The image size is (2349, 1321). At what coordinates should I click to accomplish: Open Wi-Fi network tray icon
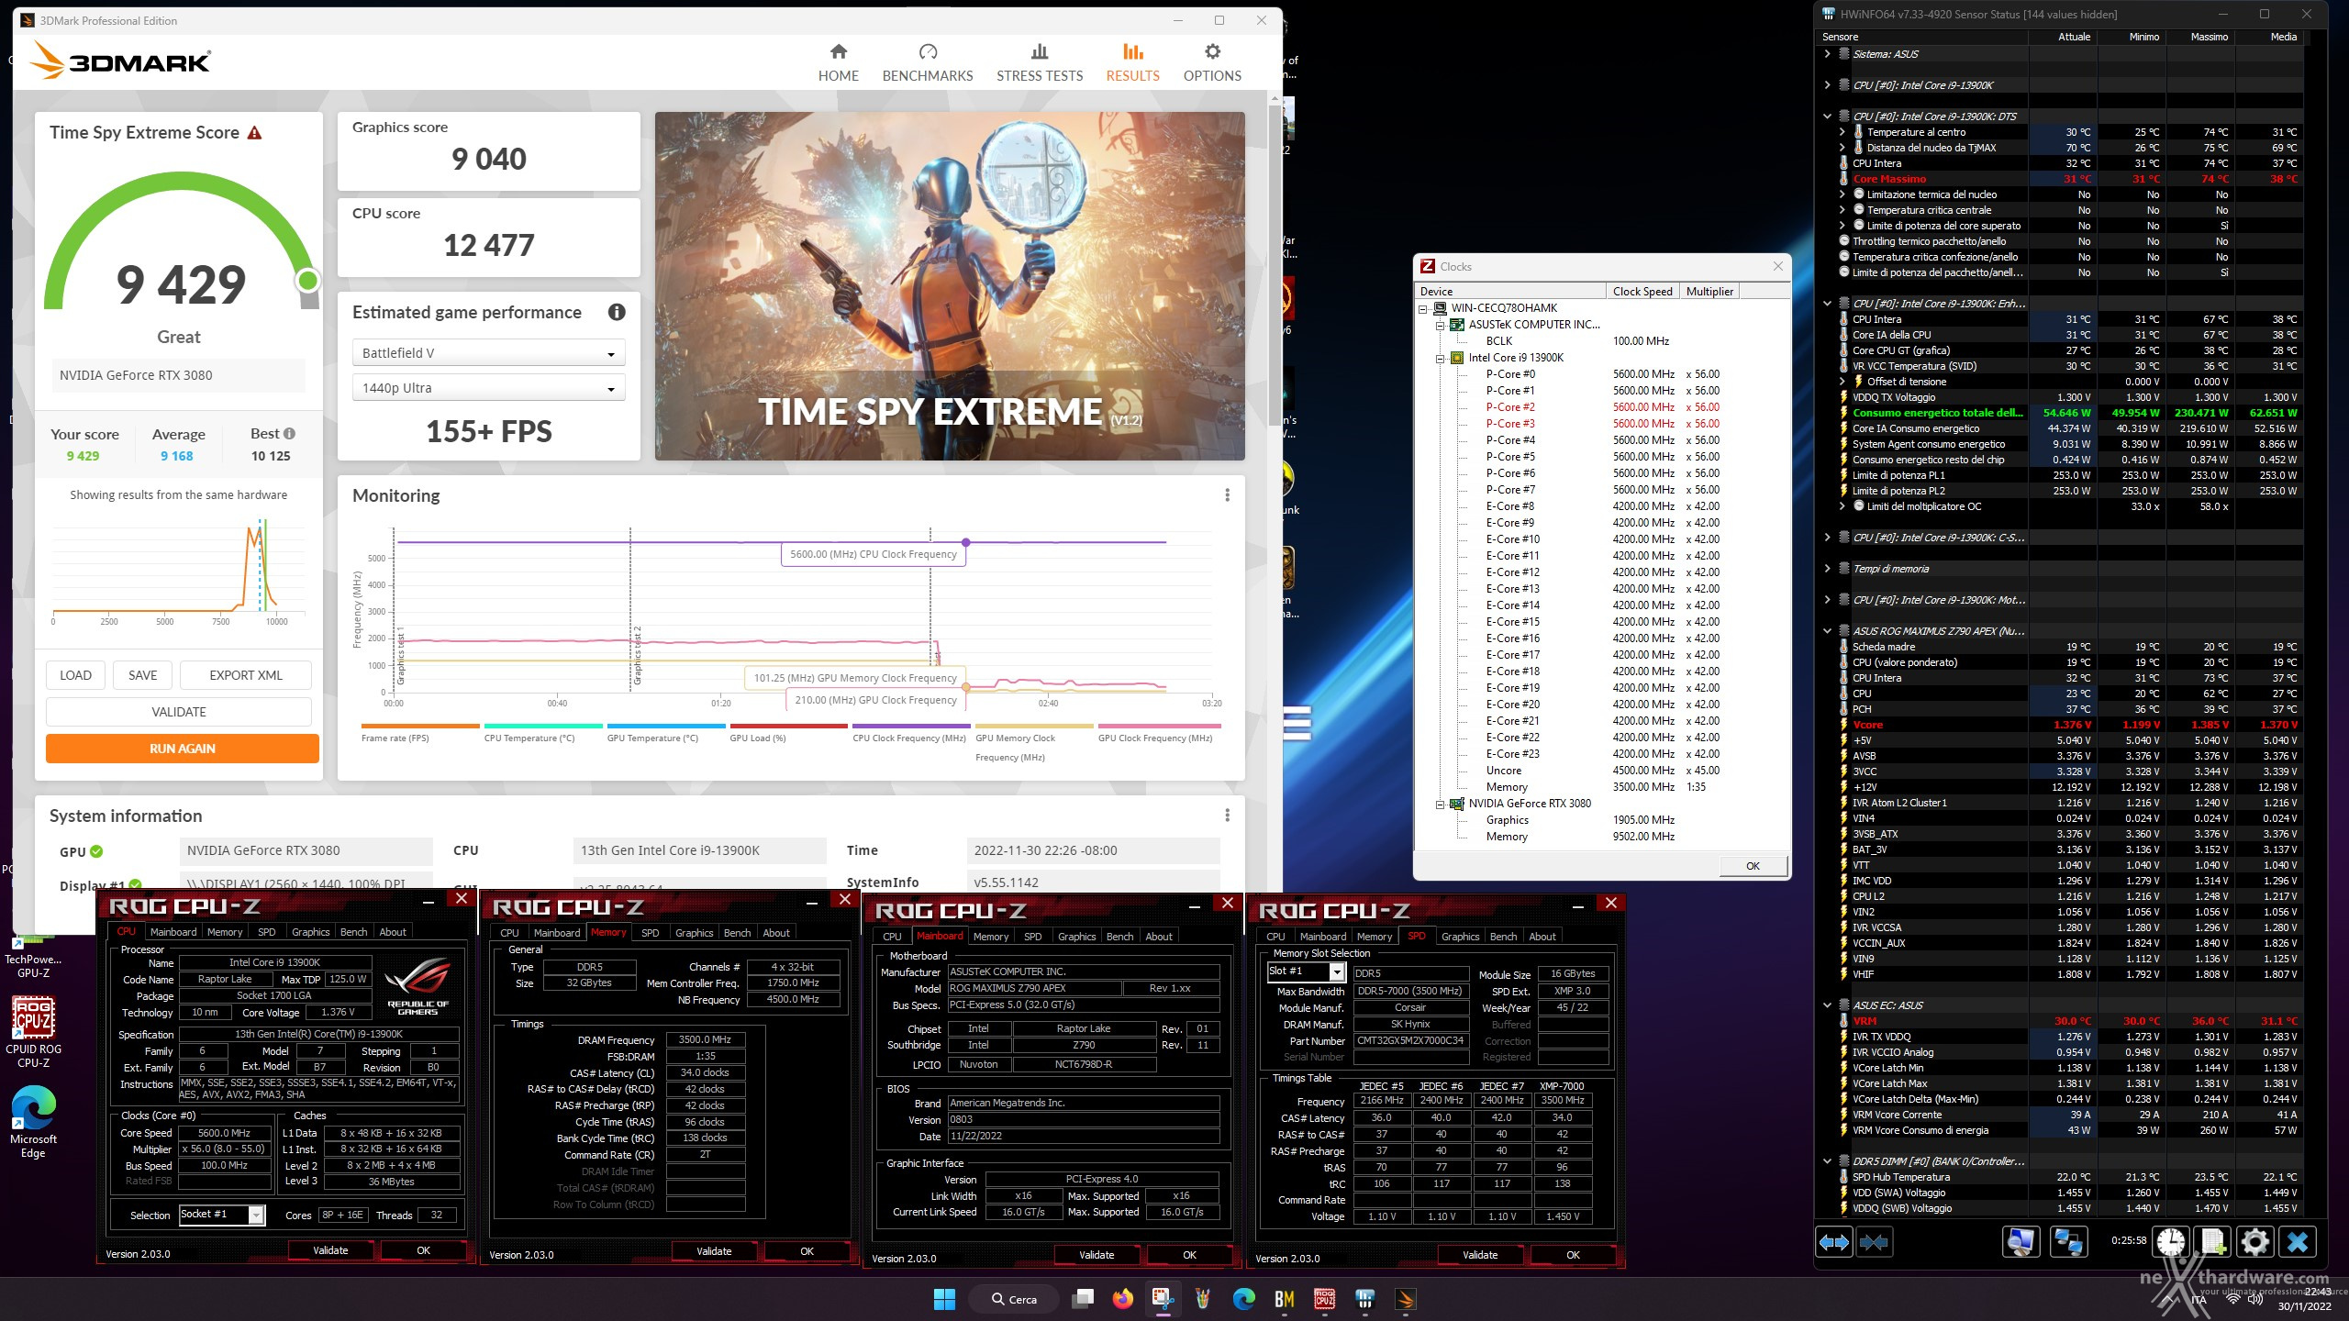pos(2232,1301)
